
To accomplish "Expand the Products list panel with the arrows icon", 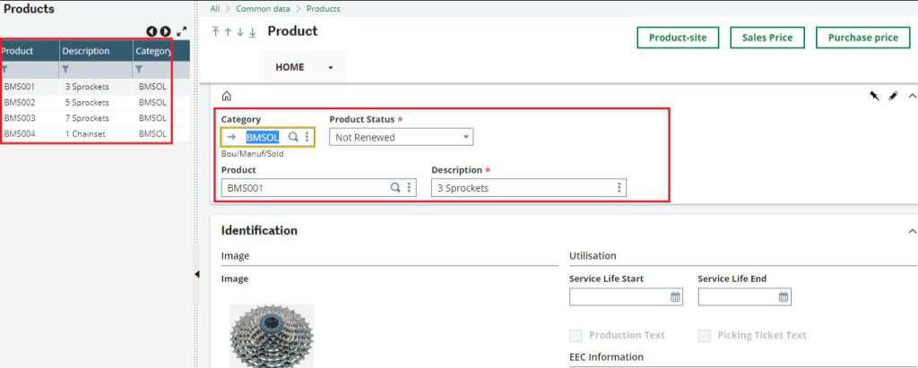I will [x=181, y=31].
